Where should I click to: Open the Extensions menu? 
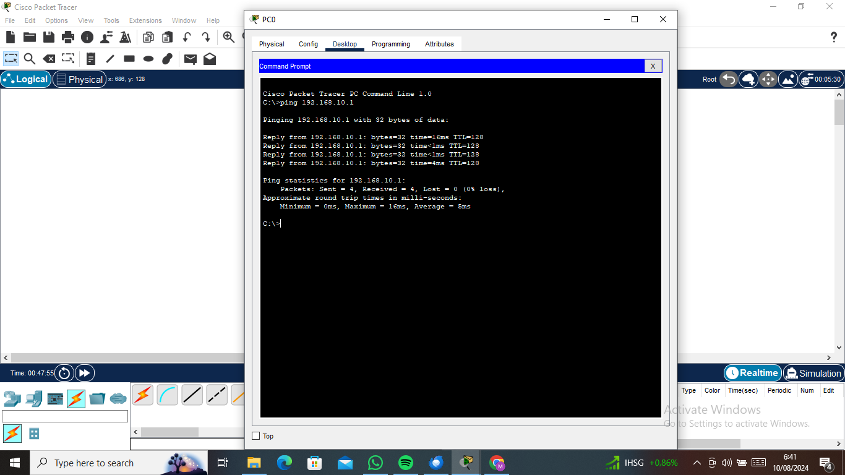point(145,20)
